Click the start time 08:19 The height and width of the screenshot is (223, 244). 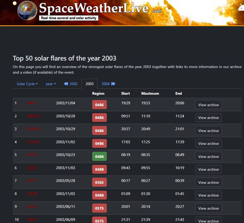[125, 155]
